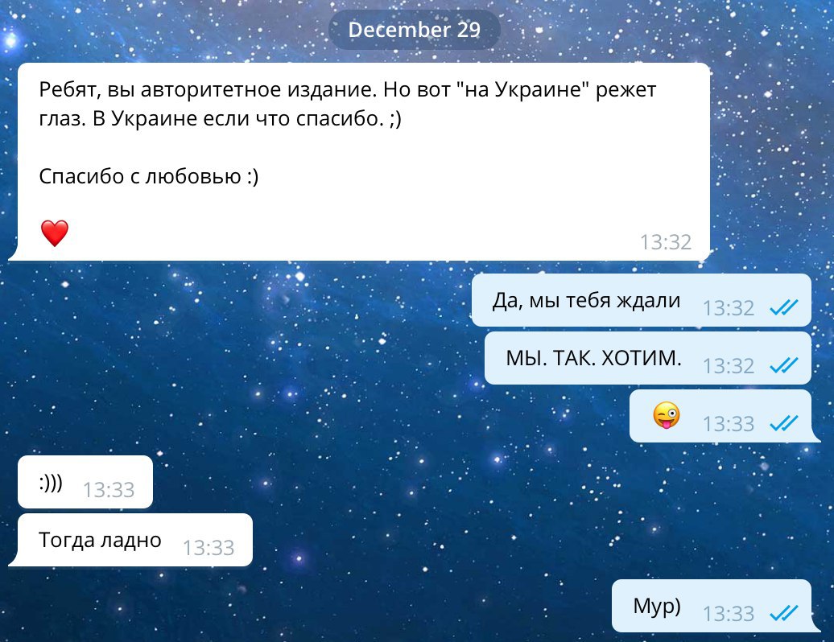Click the winking tongue-out emoji
The image size is (834, 642).
667,416
